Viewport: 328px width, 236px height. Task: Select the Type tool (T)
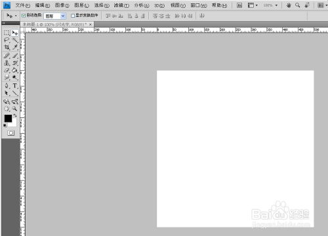point(15,86)
